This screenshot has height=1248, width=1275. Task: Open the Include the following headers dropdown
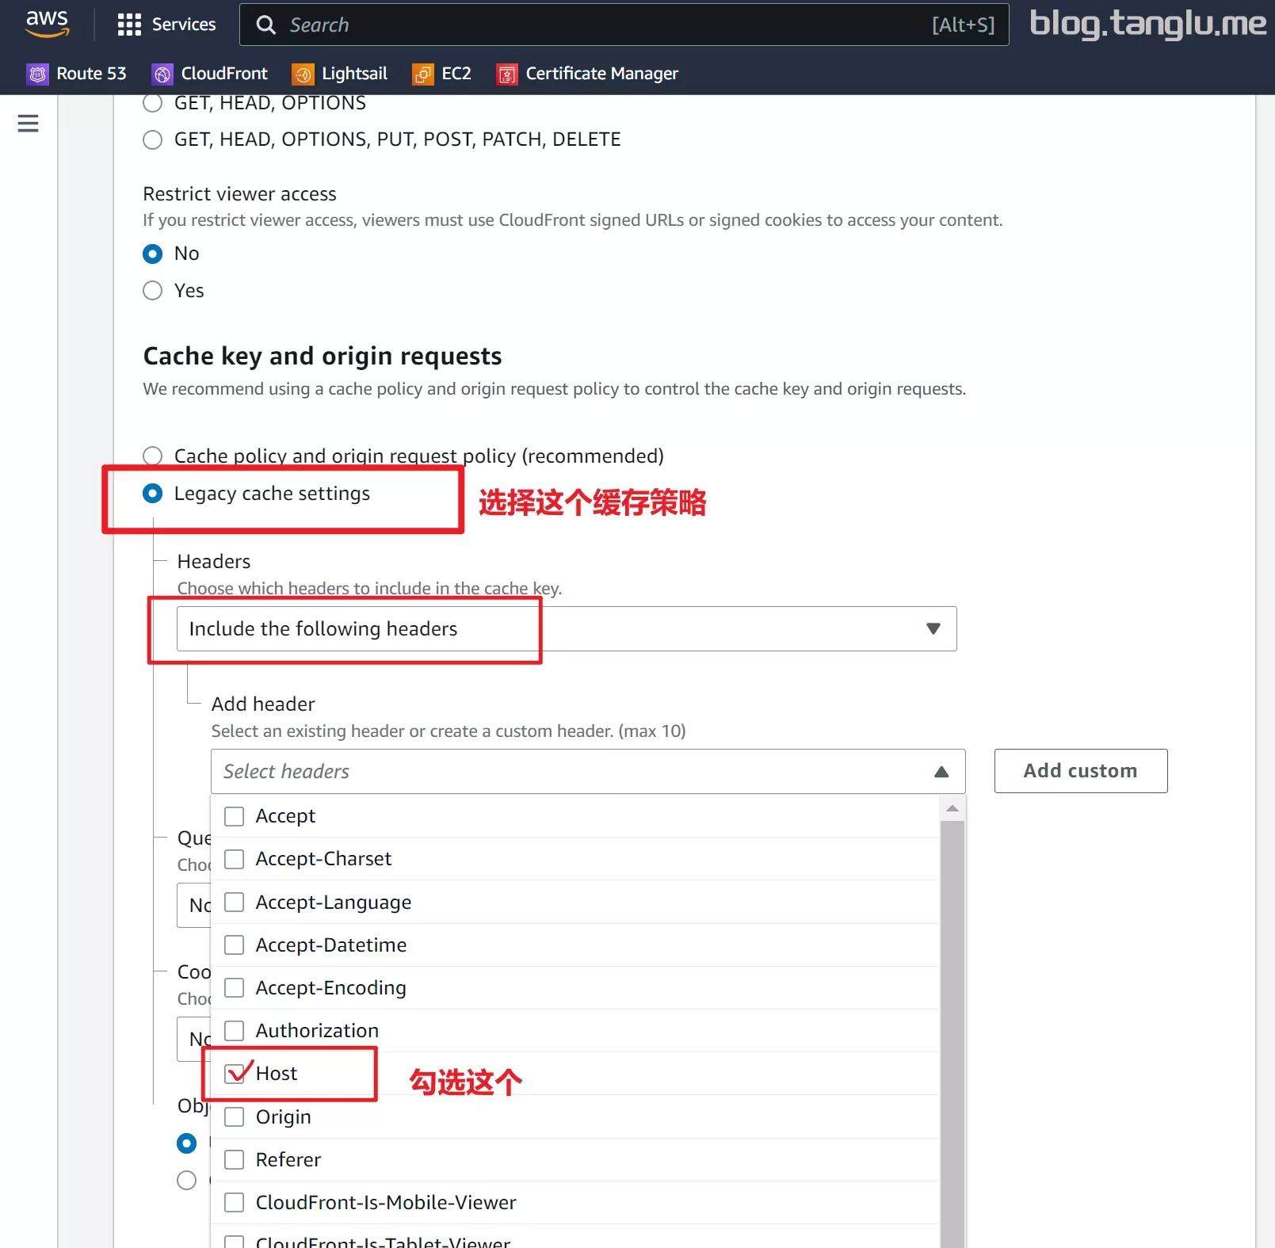(x=567, y=629)
